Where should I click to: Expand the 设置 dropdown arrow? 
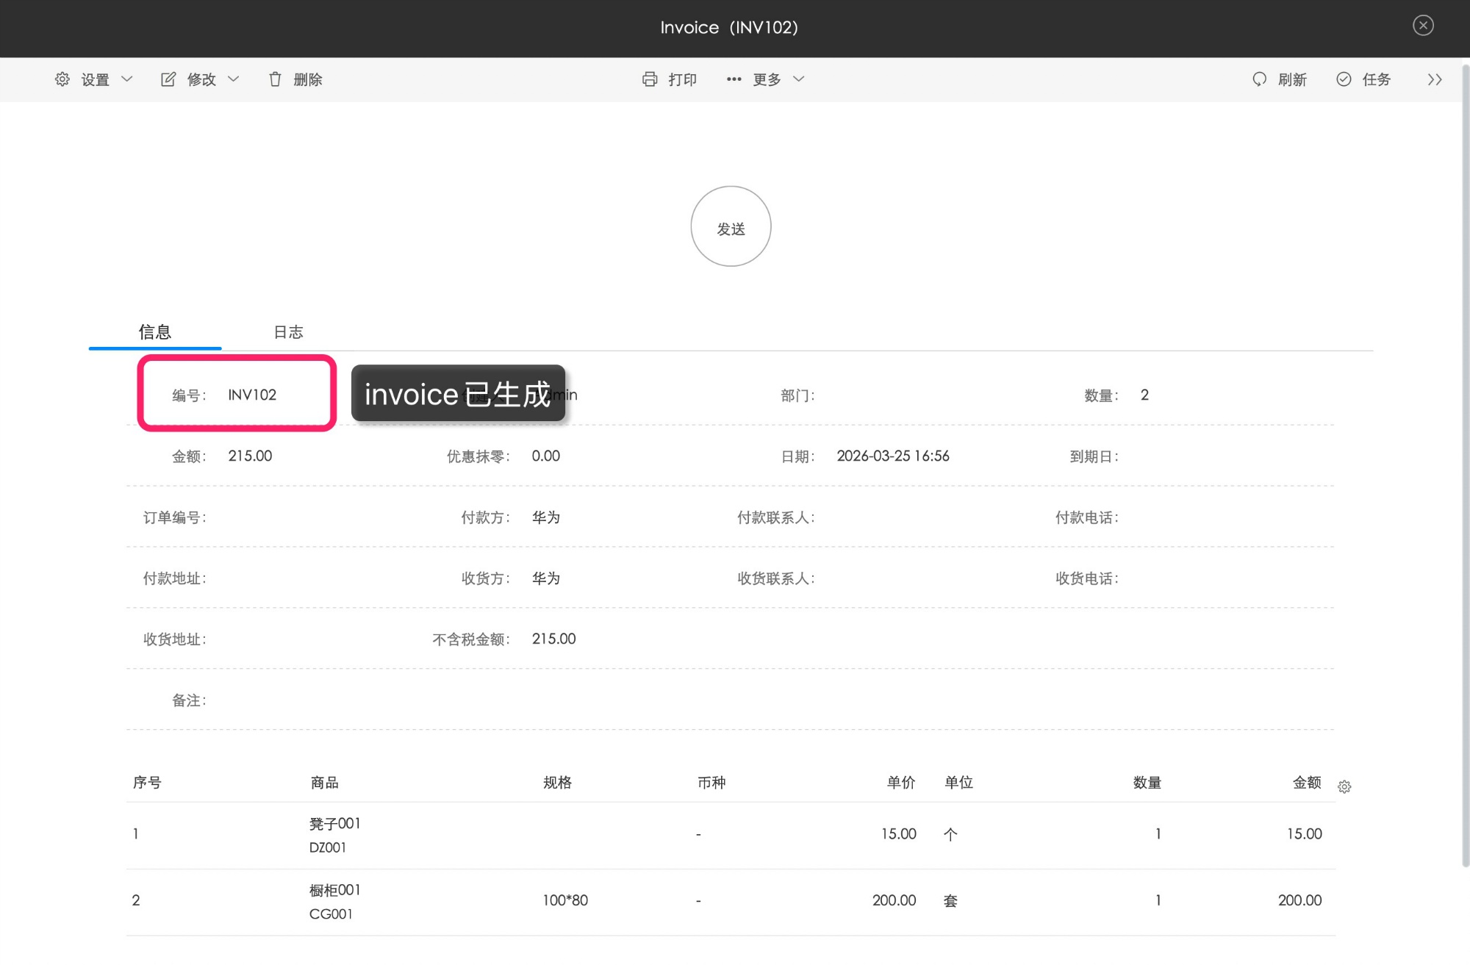[127, 79]
